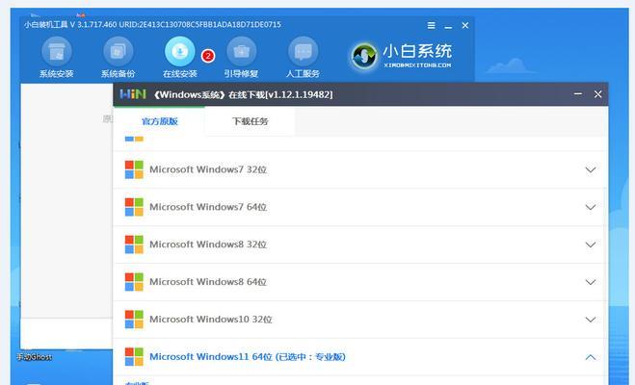Screen dimensions: 635x385
Task: Close the 小白装机工具 window
Action: coord(465,25)
